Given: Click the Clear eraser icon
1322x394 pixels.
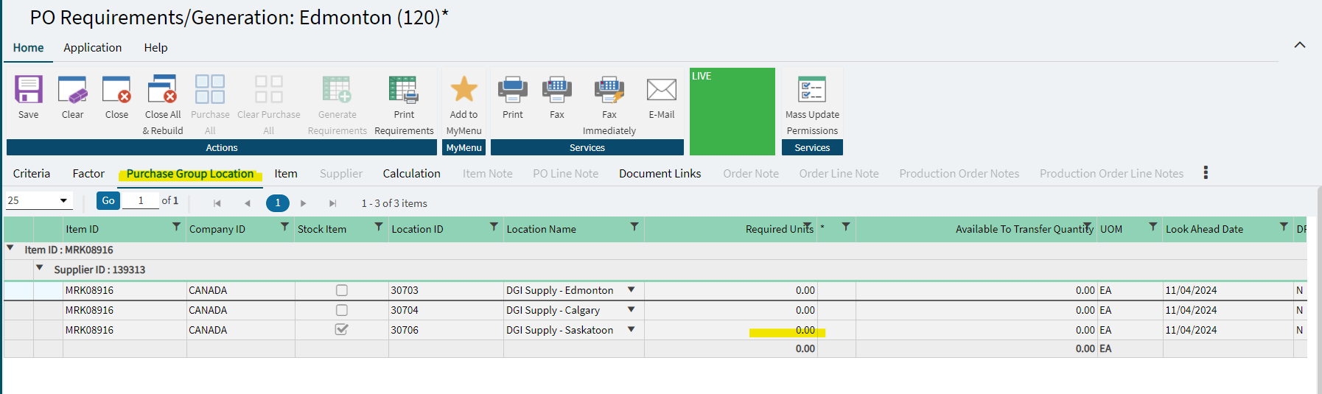Looking at the screenshot, I should point(72,91).
